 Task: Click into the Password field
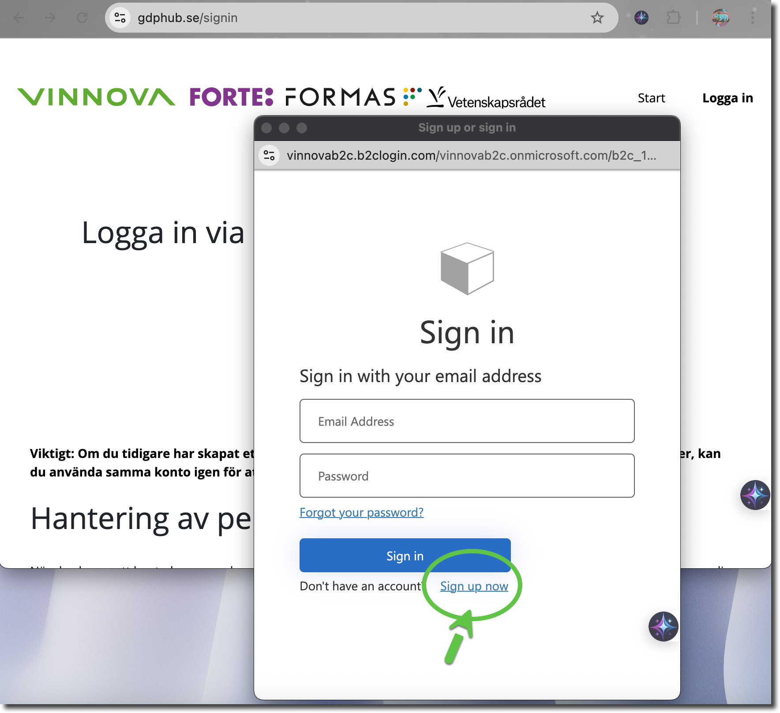pyautogui.click(x=467, y=476)
